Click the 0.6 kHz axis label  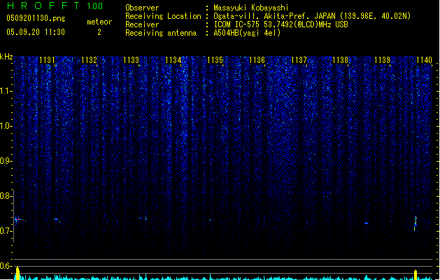pos(6,266)
